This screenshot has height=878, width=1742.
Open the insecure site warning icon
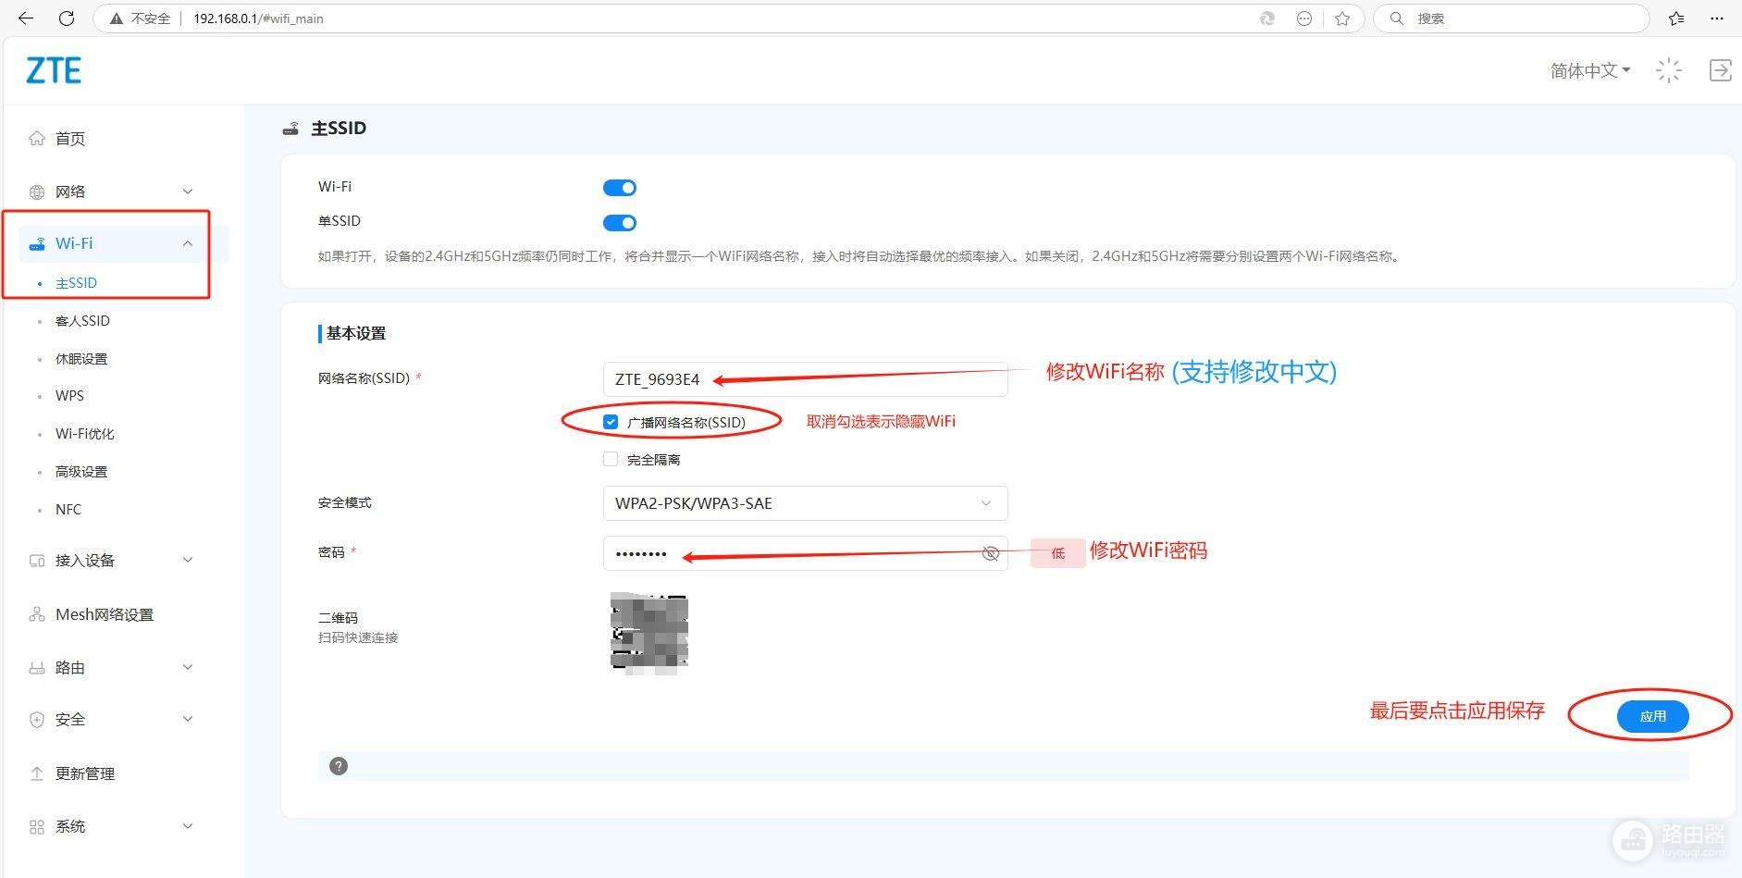(x=117, y=19)
